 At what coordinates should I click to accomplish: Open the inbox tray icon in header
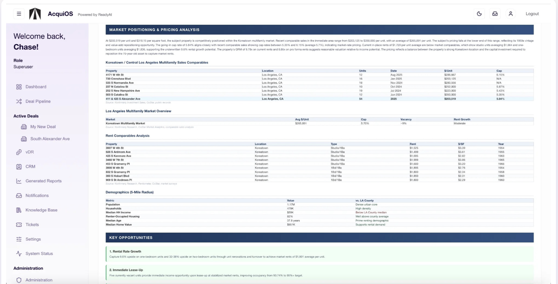(x=495, y=14)
